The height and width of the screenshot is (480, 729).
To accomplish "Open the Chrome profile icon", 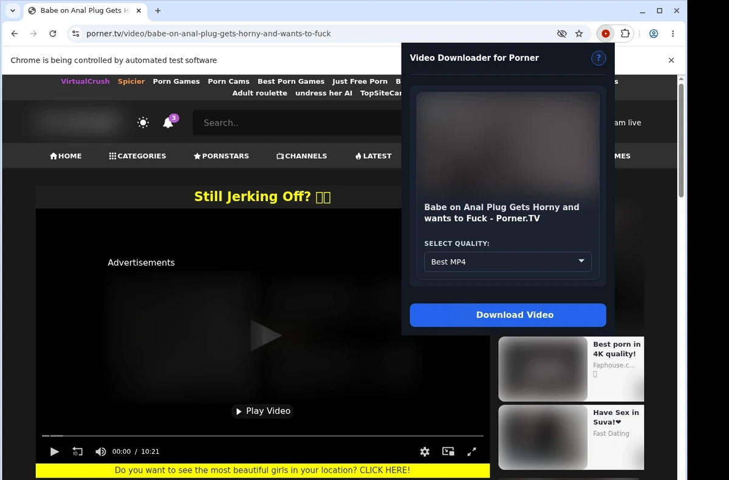I will coord(654,33).
